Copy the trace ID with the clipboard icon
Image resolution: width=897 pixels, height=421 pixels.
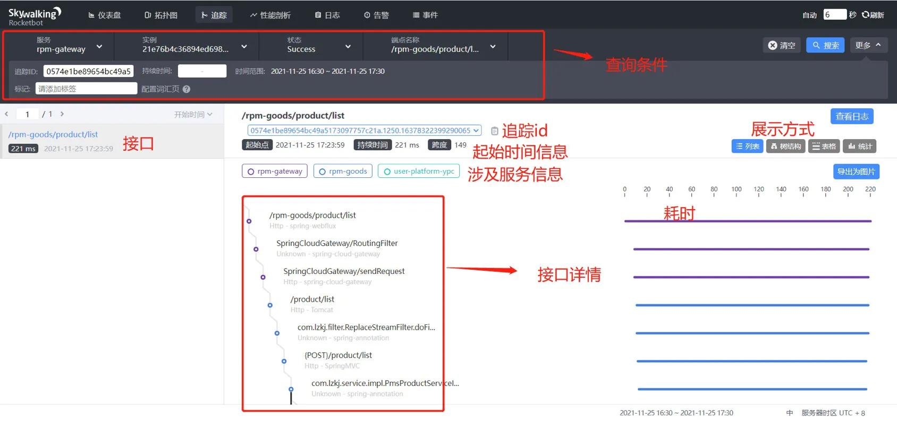click(494, 131)
